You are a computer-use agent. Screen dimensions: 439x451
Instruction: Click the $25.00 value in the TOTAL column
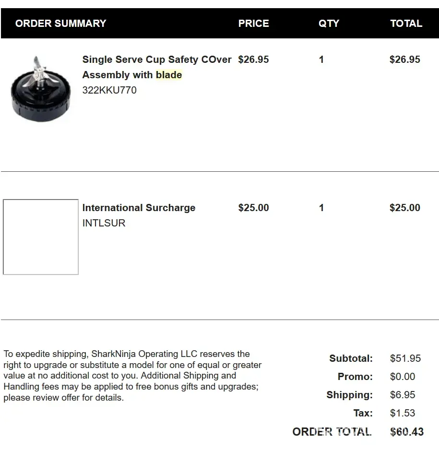404,208
